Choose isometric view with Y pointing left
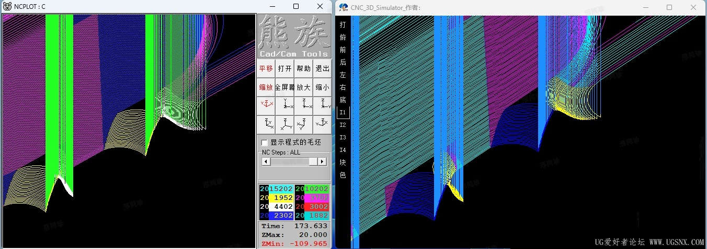 click(322, 125)
